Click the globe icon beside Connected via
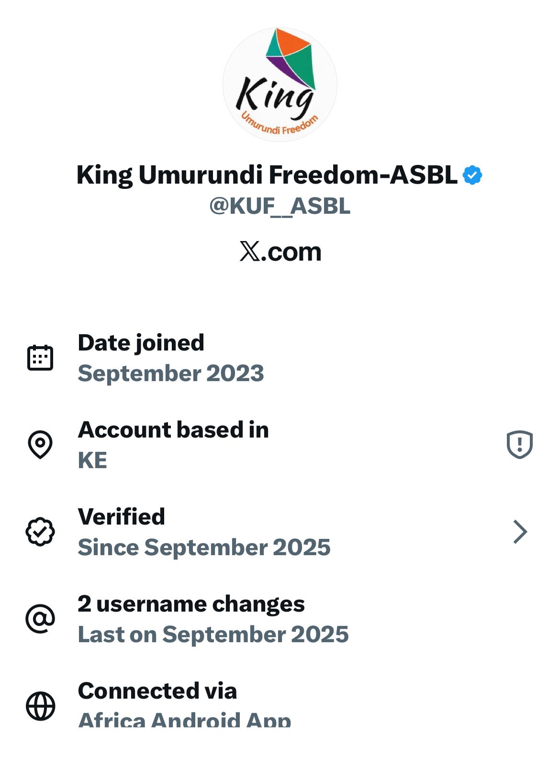The height and width of the screenshot is (757, 560). click(40, 705)
